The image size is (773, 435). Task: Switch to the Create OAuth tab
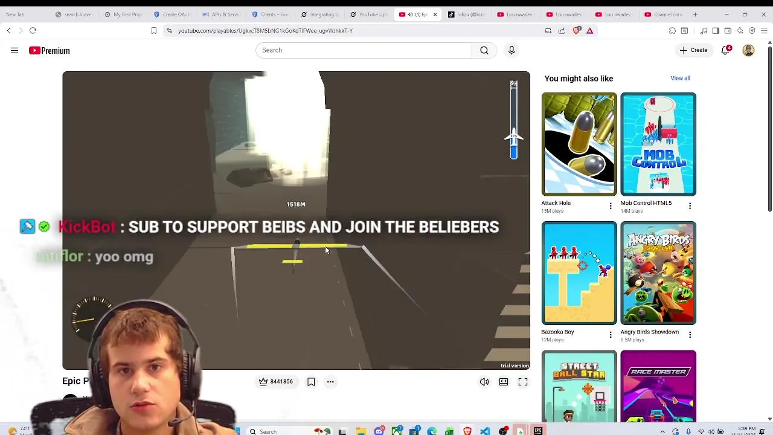click(173, 14)
